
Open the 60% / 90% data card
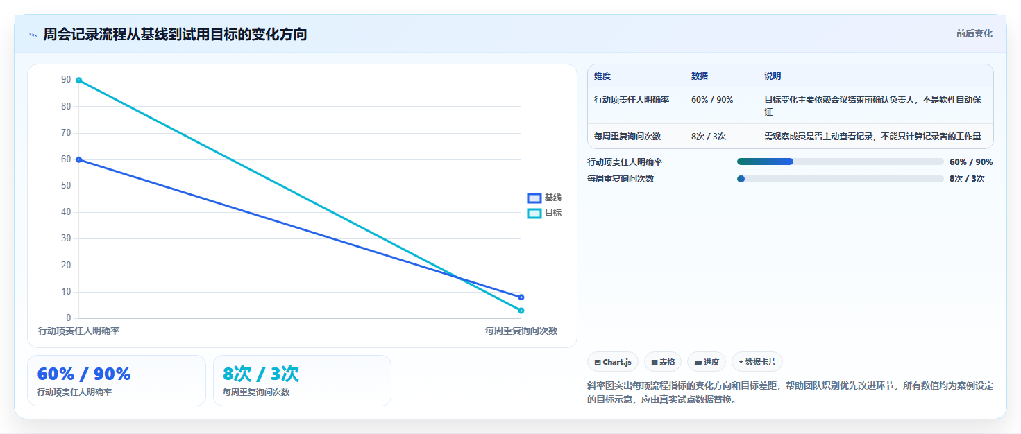[117, 381]
